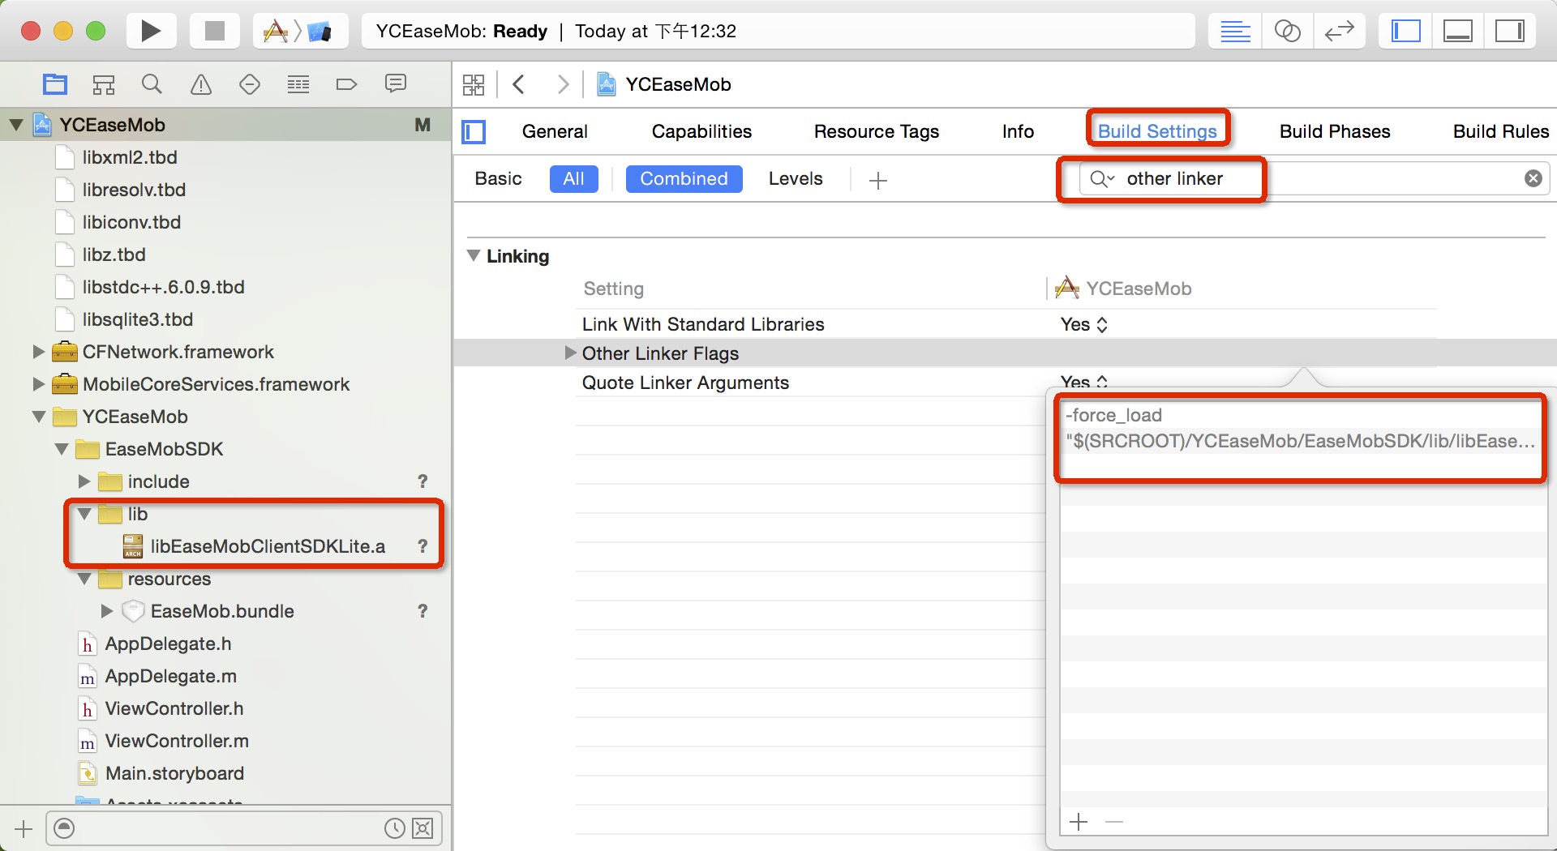Open Quote Linker Arguments value popup
Image resolution: width=1557 pixels, height=851 pixels.
coord(1083,381)
